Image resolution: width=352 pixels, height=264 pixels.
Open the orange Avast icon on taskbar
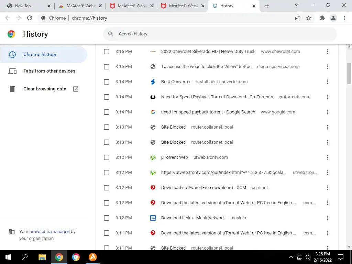[x=93, y=257]
